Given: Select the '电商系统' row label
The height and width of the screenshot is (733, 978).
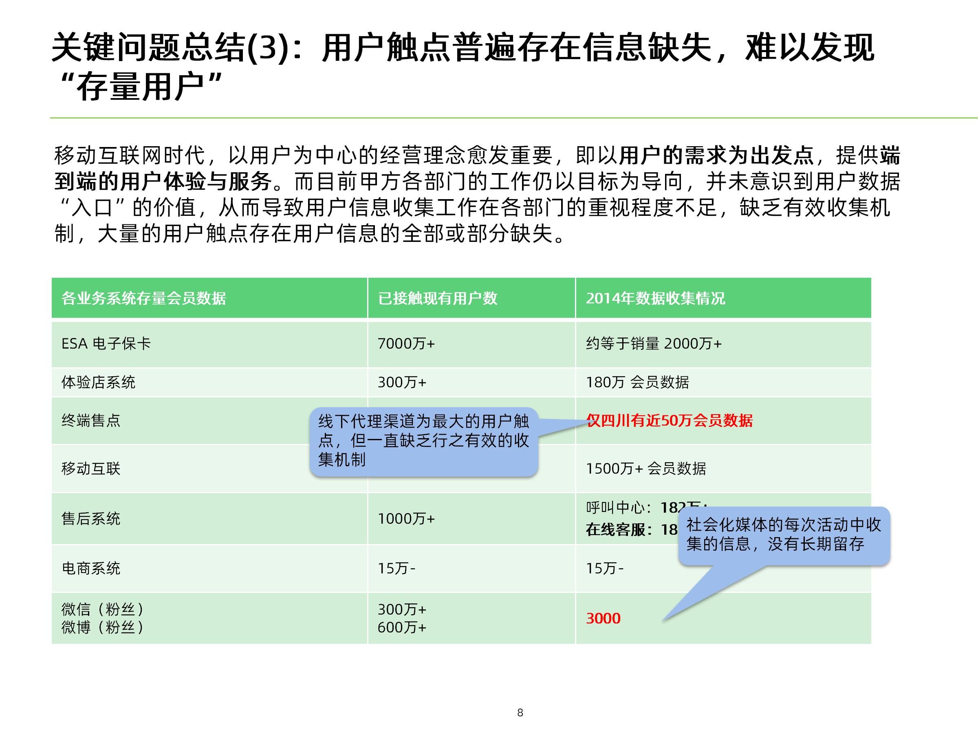Looking at the screenshot, I should tap(90, 568).
